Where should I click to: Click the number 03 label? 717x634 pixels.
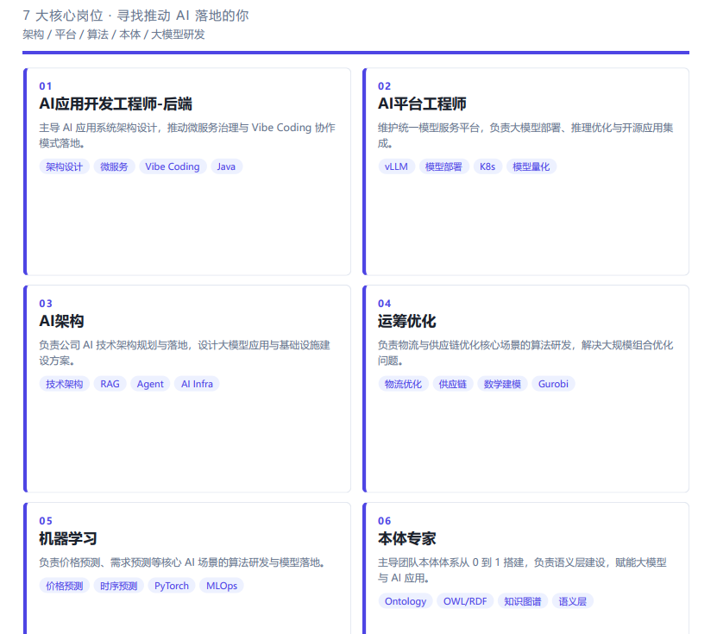point(45,304)
